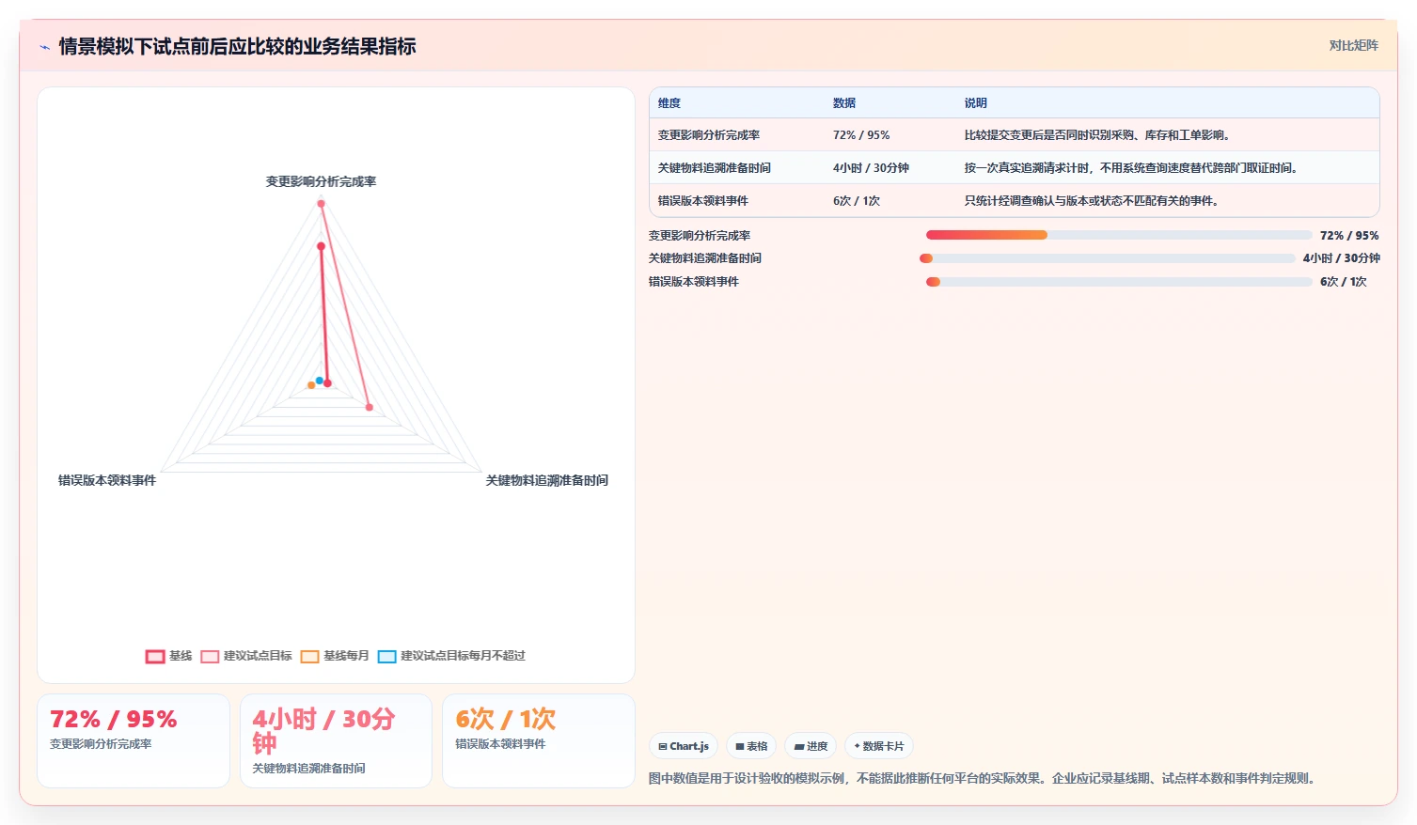Click progress value label 6次 / 1次
Image resolution: width=1417 pixels, height=825 pixels.
1344,282
